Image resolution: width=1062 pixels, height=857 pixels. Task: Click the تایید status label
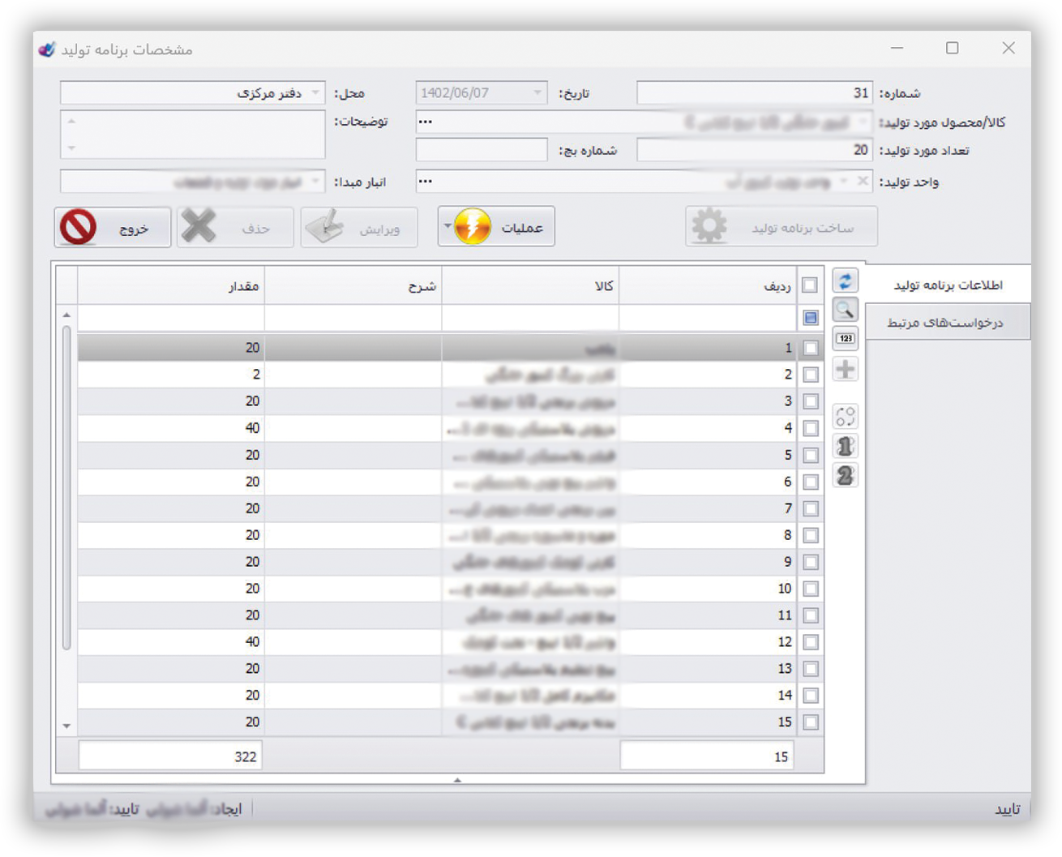pos(1007,808)
